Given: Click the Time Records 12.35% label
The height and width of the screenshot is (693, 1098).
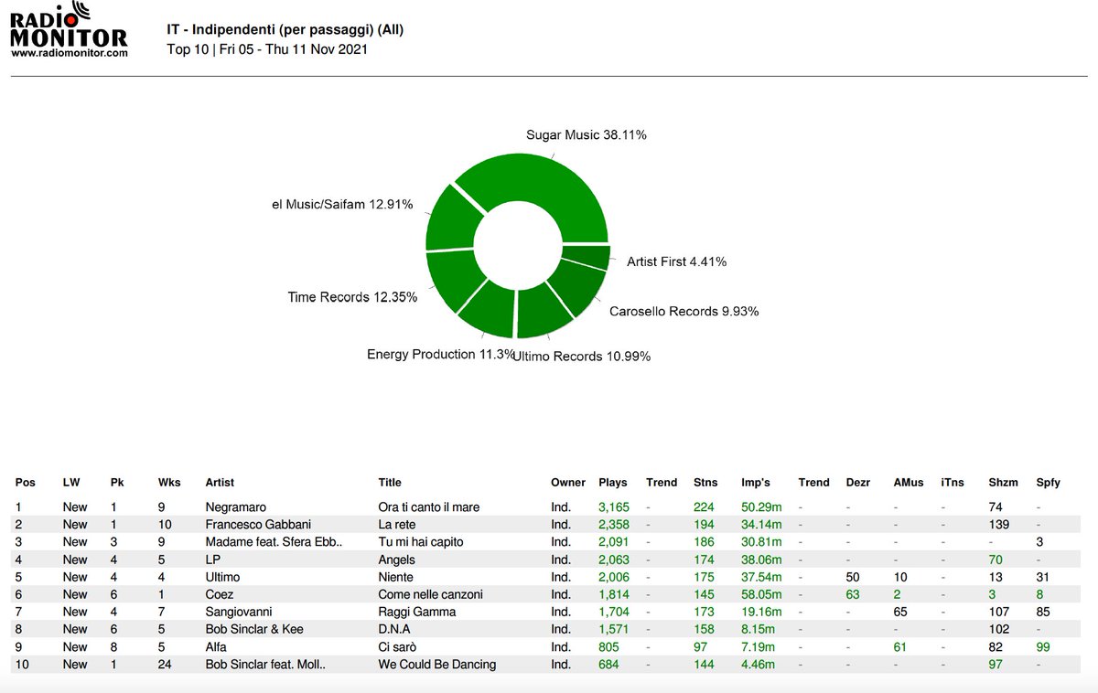Looking at the screenshot, I should 352,297.
